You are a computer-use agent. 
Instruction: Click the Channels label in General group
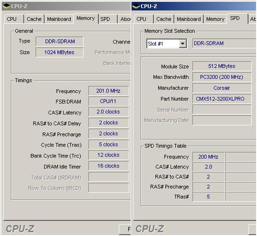122,42
